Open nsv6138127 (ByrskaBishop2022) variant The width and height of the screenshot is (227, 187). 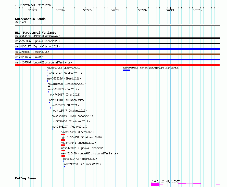37,46
